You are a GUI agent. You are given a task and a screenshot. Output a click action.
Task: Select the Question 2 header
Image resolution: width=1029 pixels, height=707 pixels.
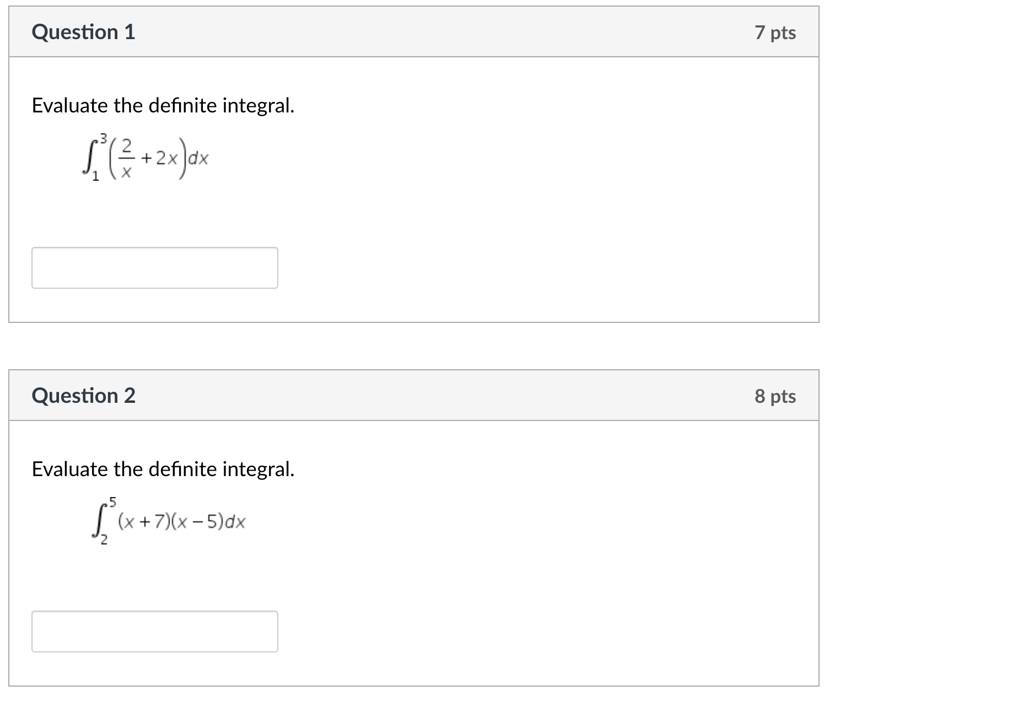coord(84,395)
